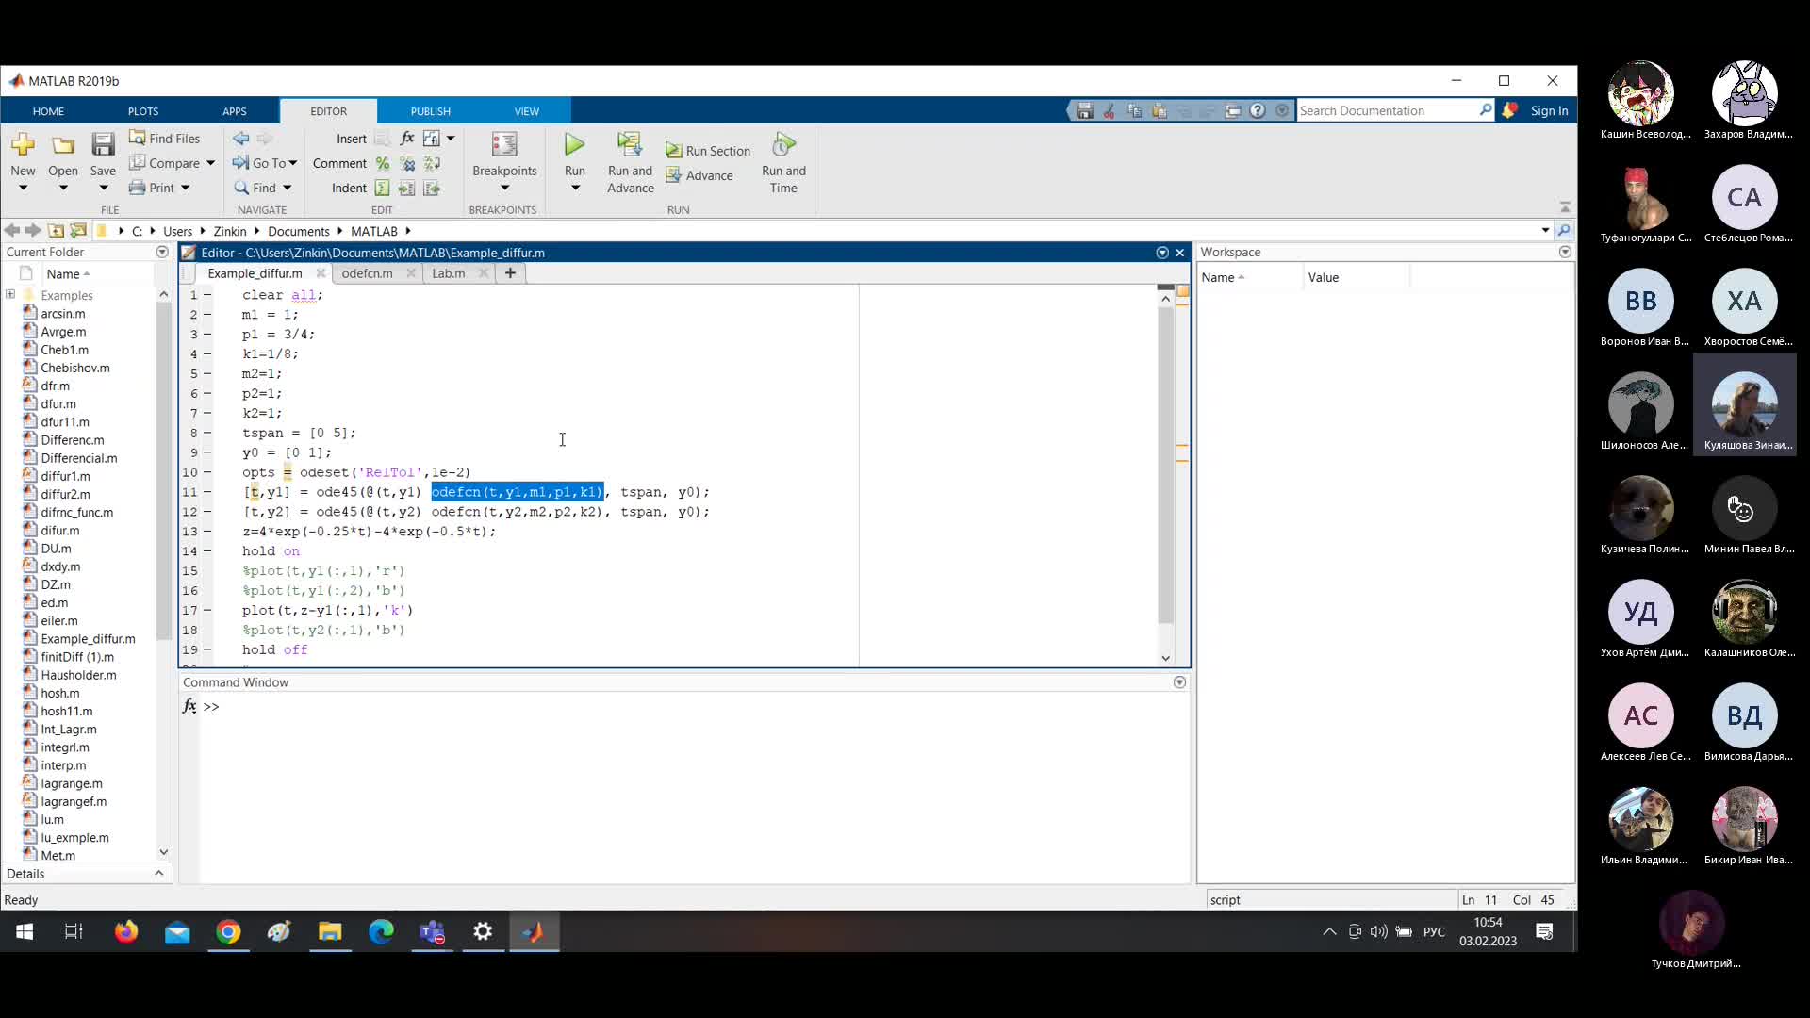Select diffur1.m in Current Folder
1810x1018 pixels.
pyautogui.click(x=65, y=476)
